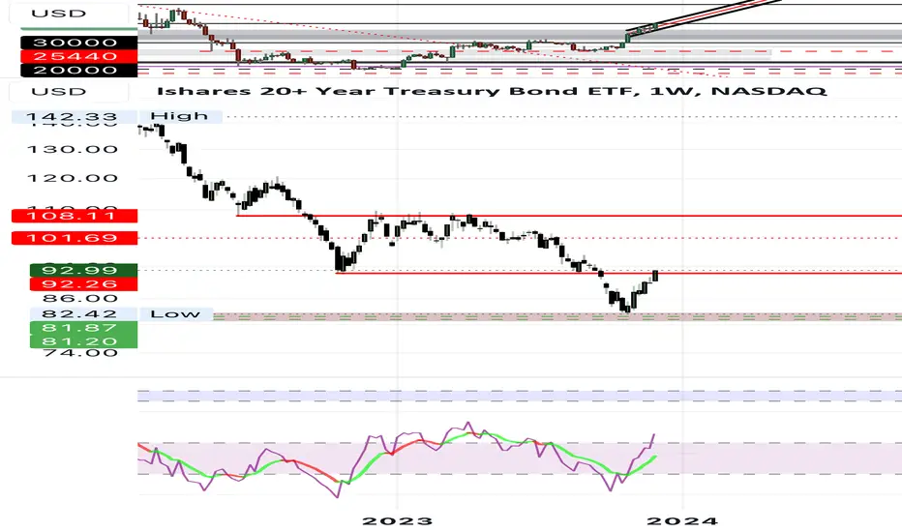This screenshot has height=532, width=902.
Task: Click the 2023 label on the time axis
Action: coord(397,521)
